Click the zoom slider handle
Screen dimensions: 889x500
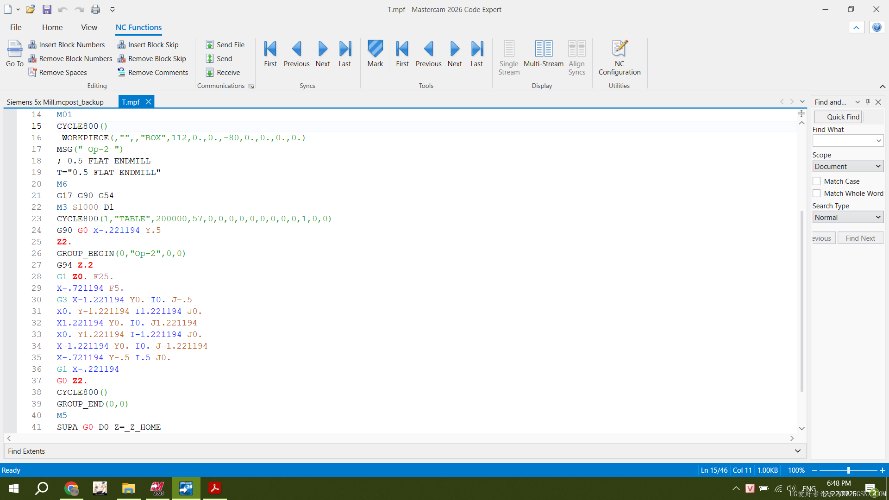(x=849, y=470)
